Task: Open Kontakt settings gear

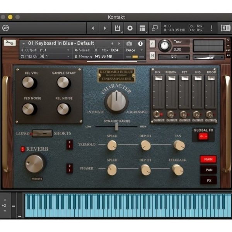Action: [130, 28]
